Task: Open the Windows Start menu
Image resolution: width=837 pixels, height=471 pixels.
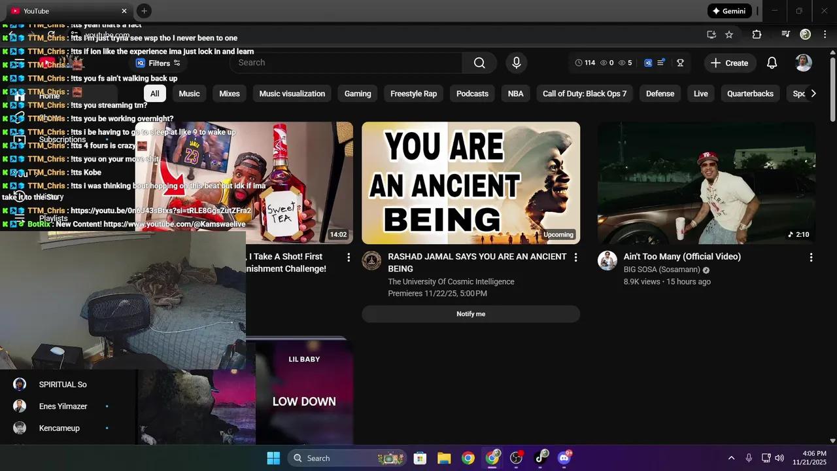Action: tap(273, 458)
